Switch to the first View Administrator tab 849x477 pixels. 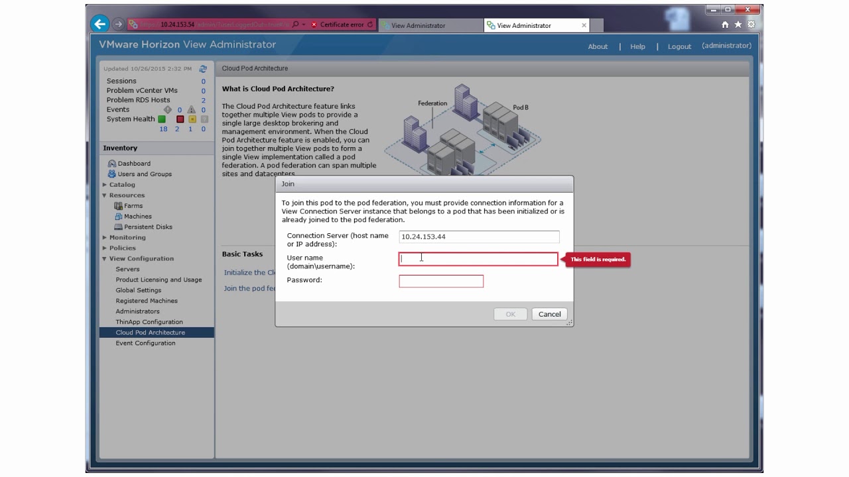(430, 25)
